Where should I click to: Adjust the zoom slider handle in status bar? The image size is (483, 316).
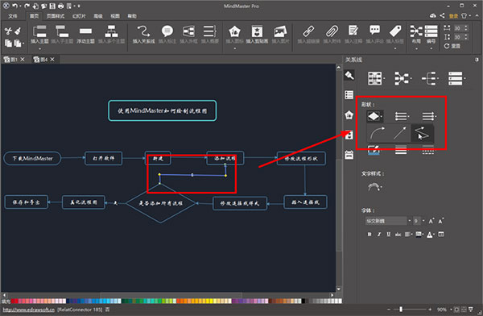click(x=401, y=310)
